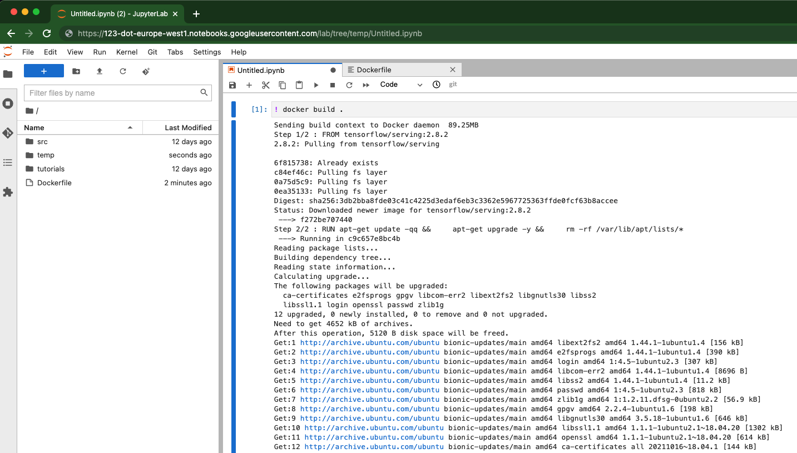Click the Upload Files icon
Viewport: 797px width, 453px height.
pos(100,71)
